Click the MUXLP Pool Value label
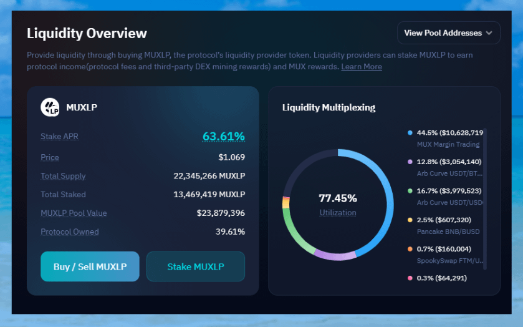This screenshot has height=327, width=523. (74, 213)
